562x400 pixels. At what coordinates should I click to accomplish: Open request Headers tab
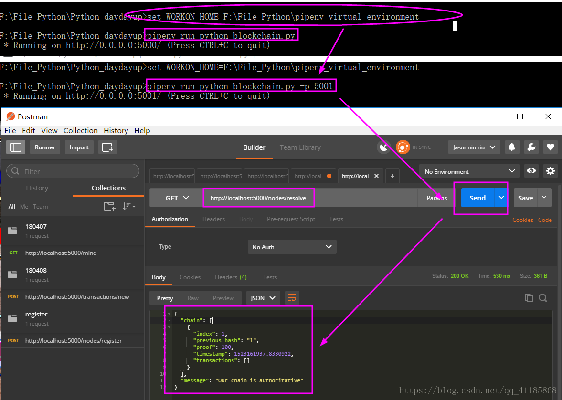pyautogui.click(x=213, y=219)
